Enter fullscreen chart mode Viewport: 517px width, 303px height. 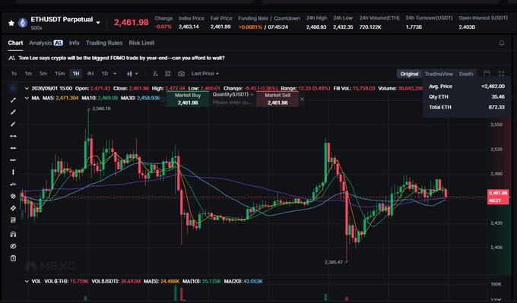point(502,74)
